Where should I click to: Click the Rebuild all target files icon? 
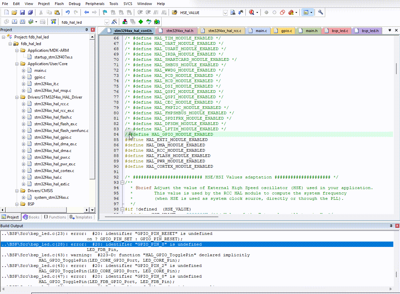pyautogui.click(x=22, y=22)
